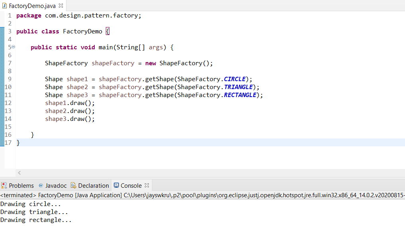Close the Console view
Screen dimensions: 405x245
click(x=147, y=185)
